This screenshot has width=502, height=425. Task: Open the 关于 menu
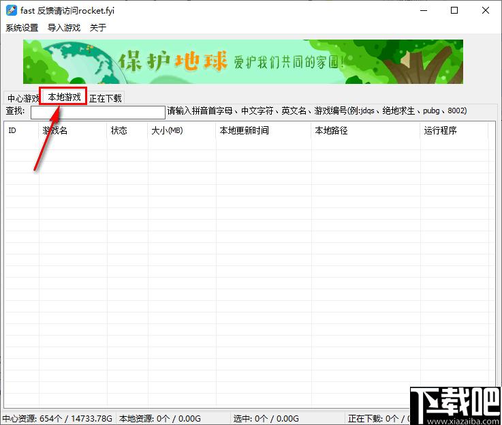coord(97,27)
